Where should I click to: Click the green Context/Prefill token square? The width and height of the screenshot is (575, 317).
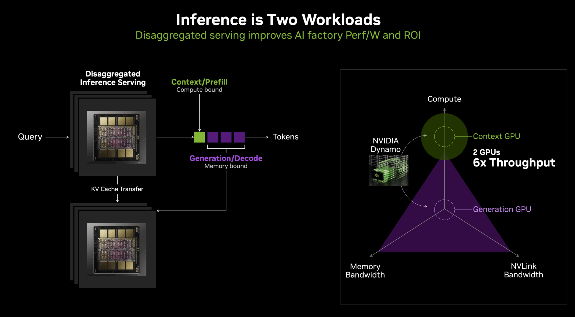(x=199, y=137)
